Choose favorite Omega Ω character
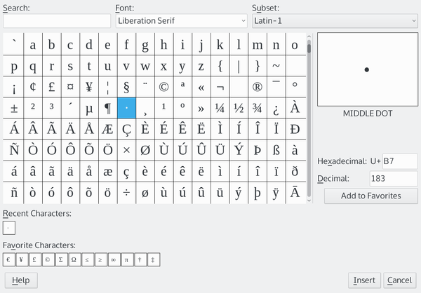The height and width of the screenshot is (293, 421). point(74,259)
